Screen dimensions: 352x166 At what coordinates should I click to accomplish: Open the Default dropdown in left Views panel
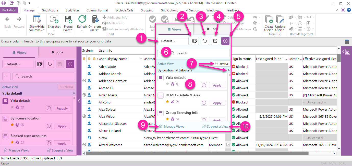tap(18, 64)
